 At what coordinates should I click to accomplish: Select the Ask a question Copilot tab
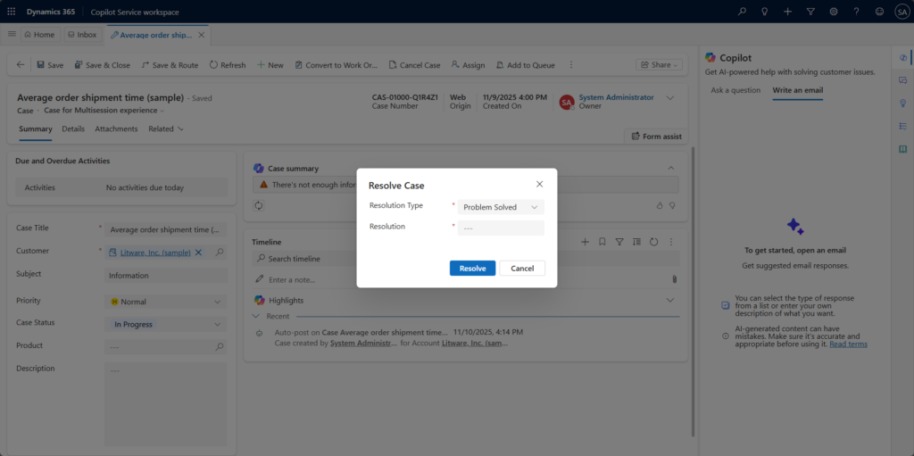pos(735,90)
